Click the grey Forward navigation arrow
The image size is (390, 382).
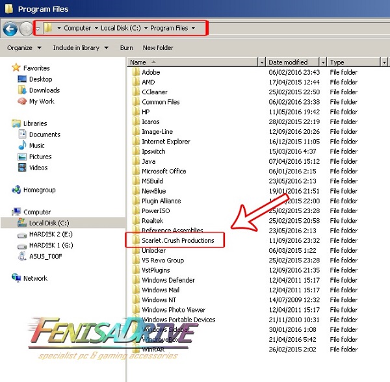point(26,29)
